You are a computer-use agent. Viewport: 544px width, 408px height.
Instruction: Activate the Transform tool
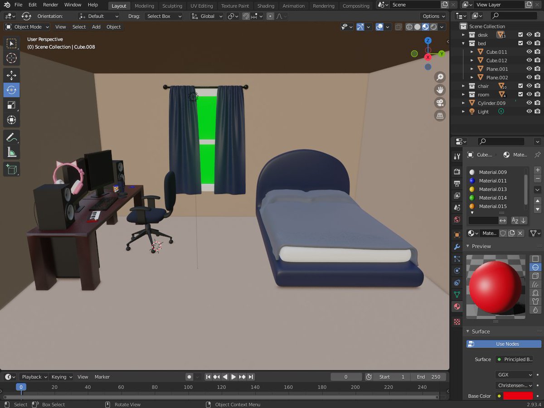[x=11, y=120]
